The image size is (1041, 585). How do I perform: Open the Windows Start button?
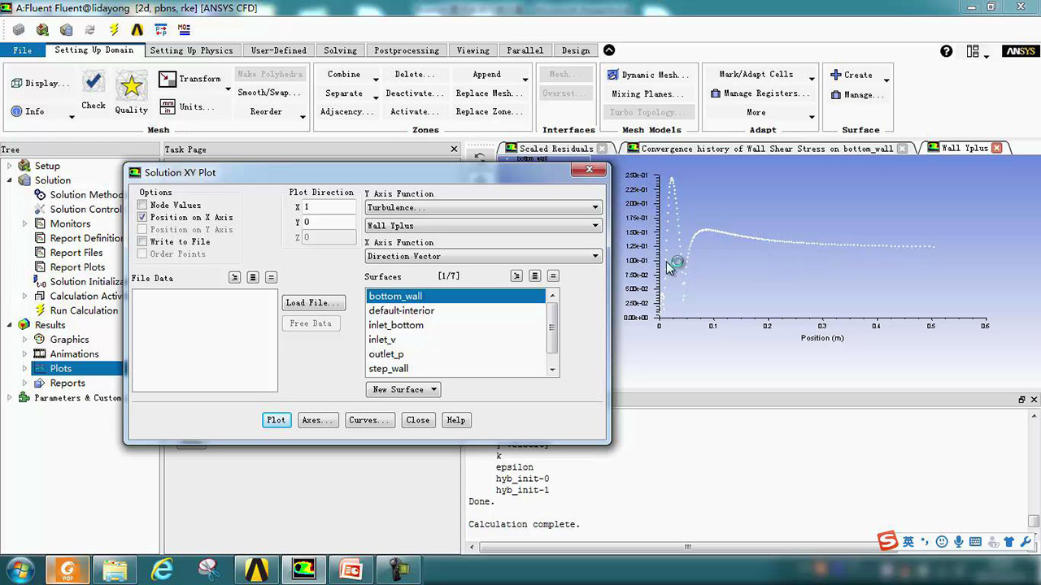pyautogui.click(x=19, y=568)
